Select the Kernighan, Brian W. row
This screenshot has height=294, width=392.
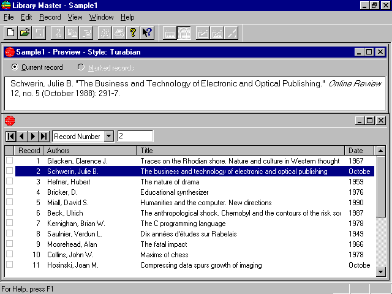point(184,224)
